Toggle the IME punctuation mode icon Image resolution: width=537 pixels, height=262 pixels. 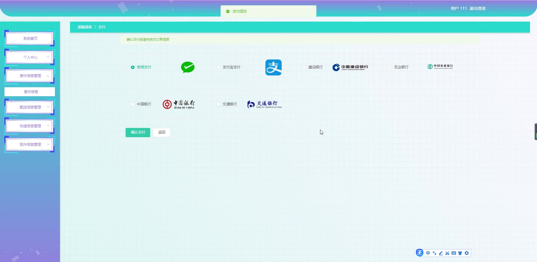[434, 253]
